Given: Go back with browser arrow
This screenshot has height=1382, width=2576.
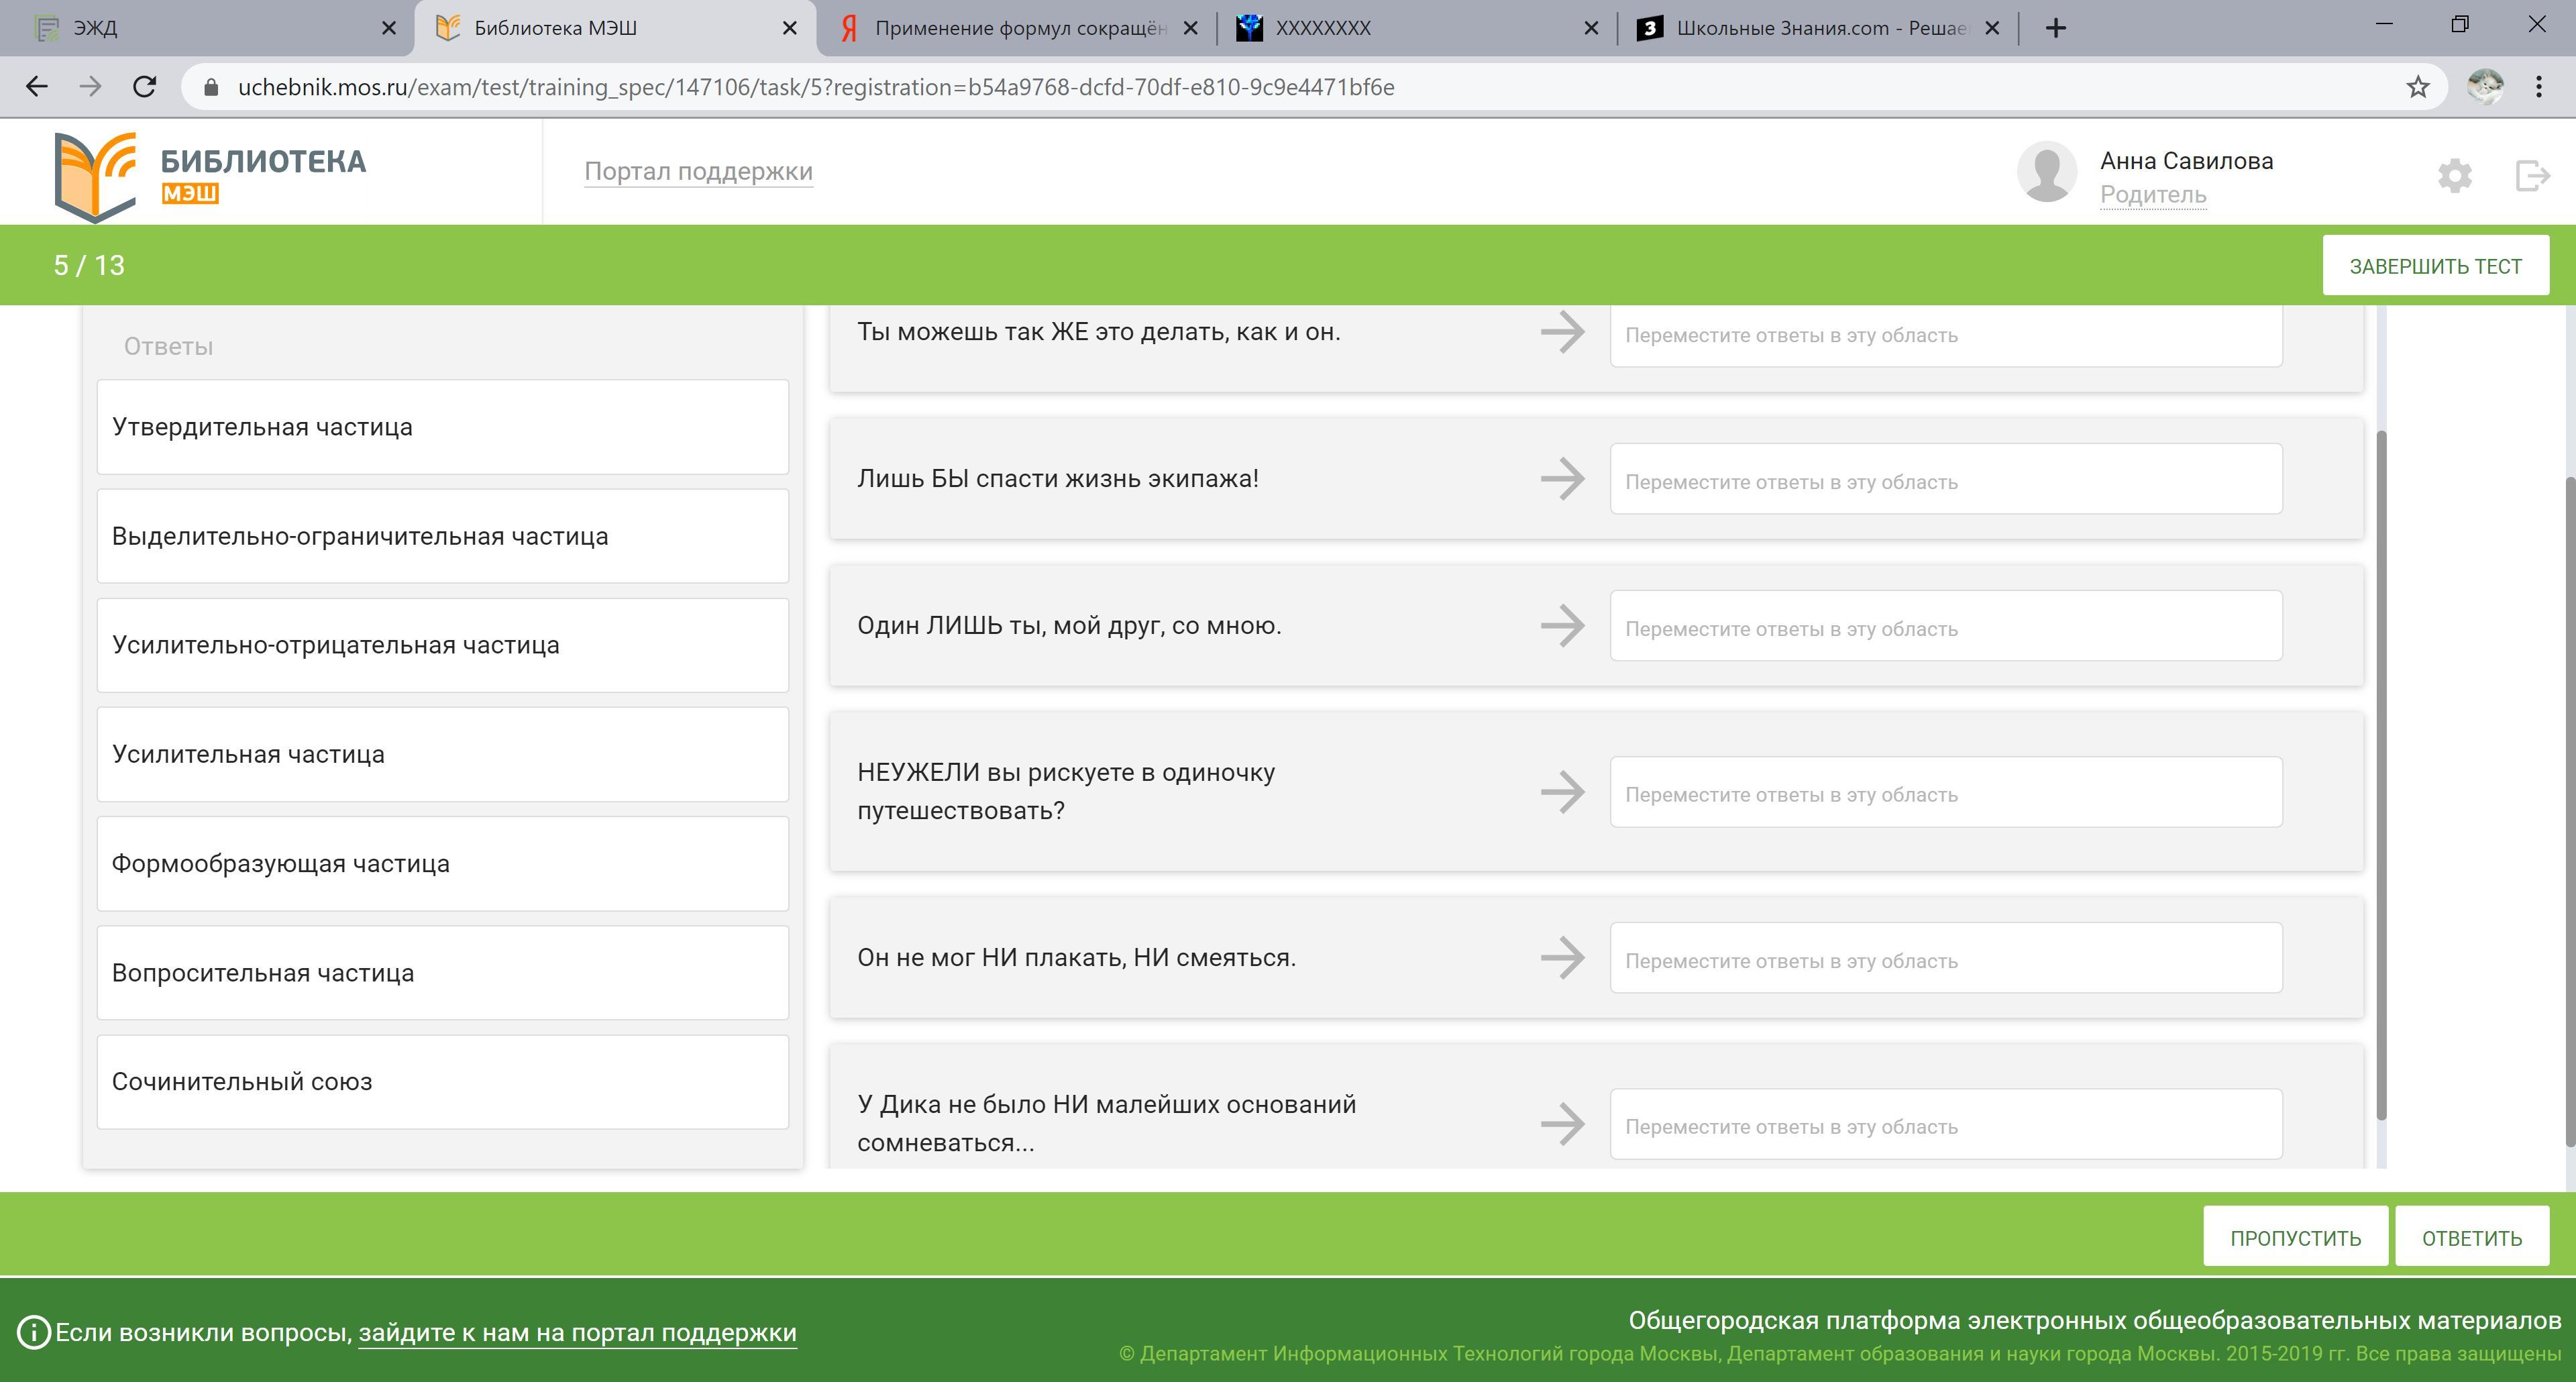Looking at the screenshot, I should point(37,87).
